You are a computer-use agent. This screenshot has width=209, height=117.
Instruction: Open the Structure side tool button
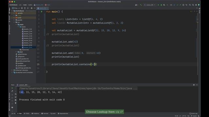pyautogui.click(x=9, y=96)
